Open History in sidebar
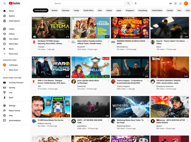Screen dimensions: 191x142 pos(15,34)
